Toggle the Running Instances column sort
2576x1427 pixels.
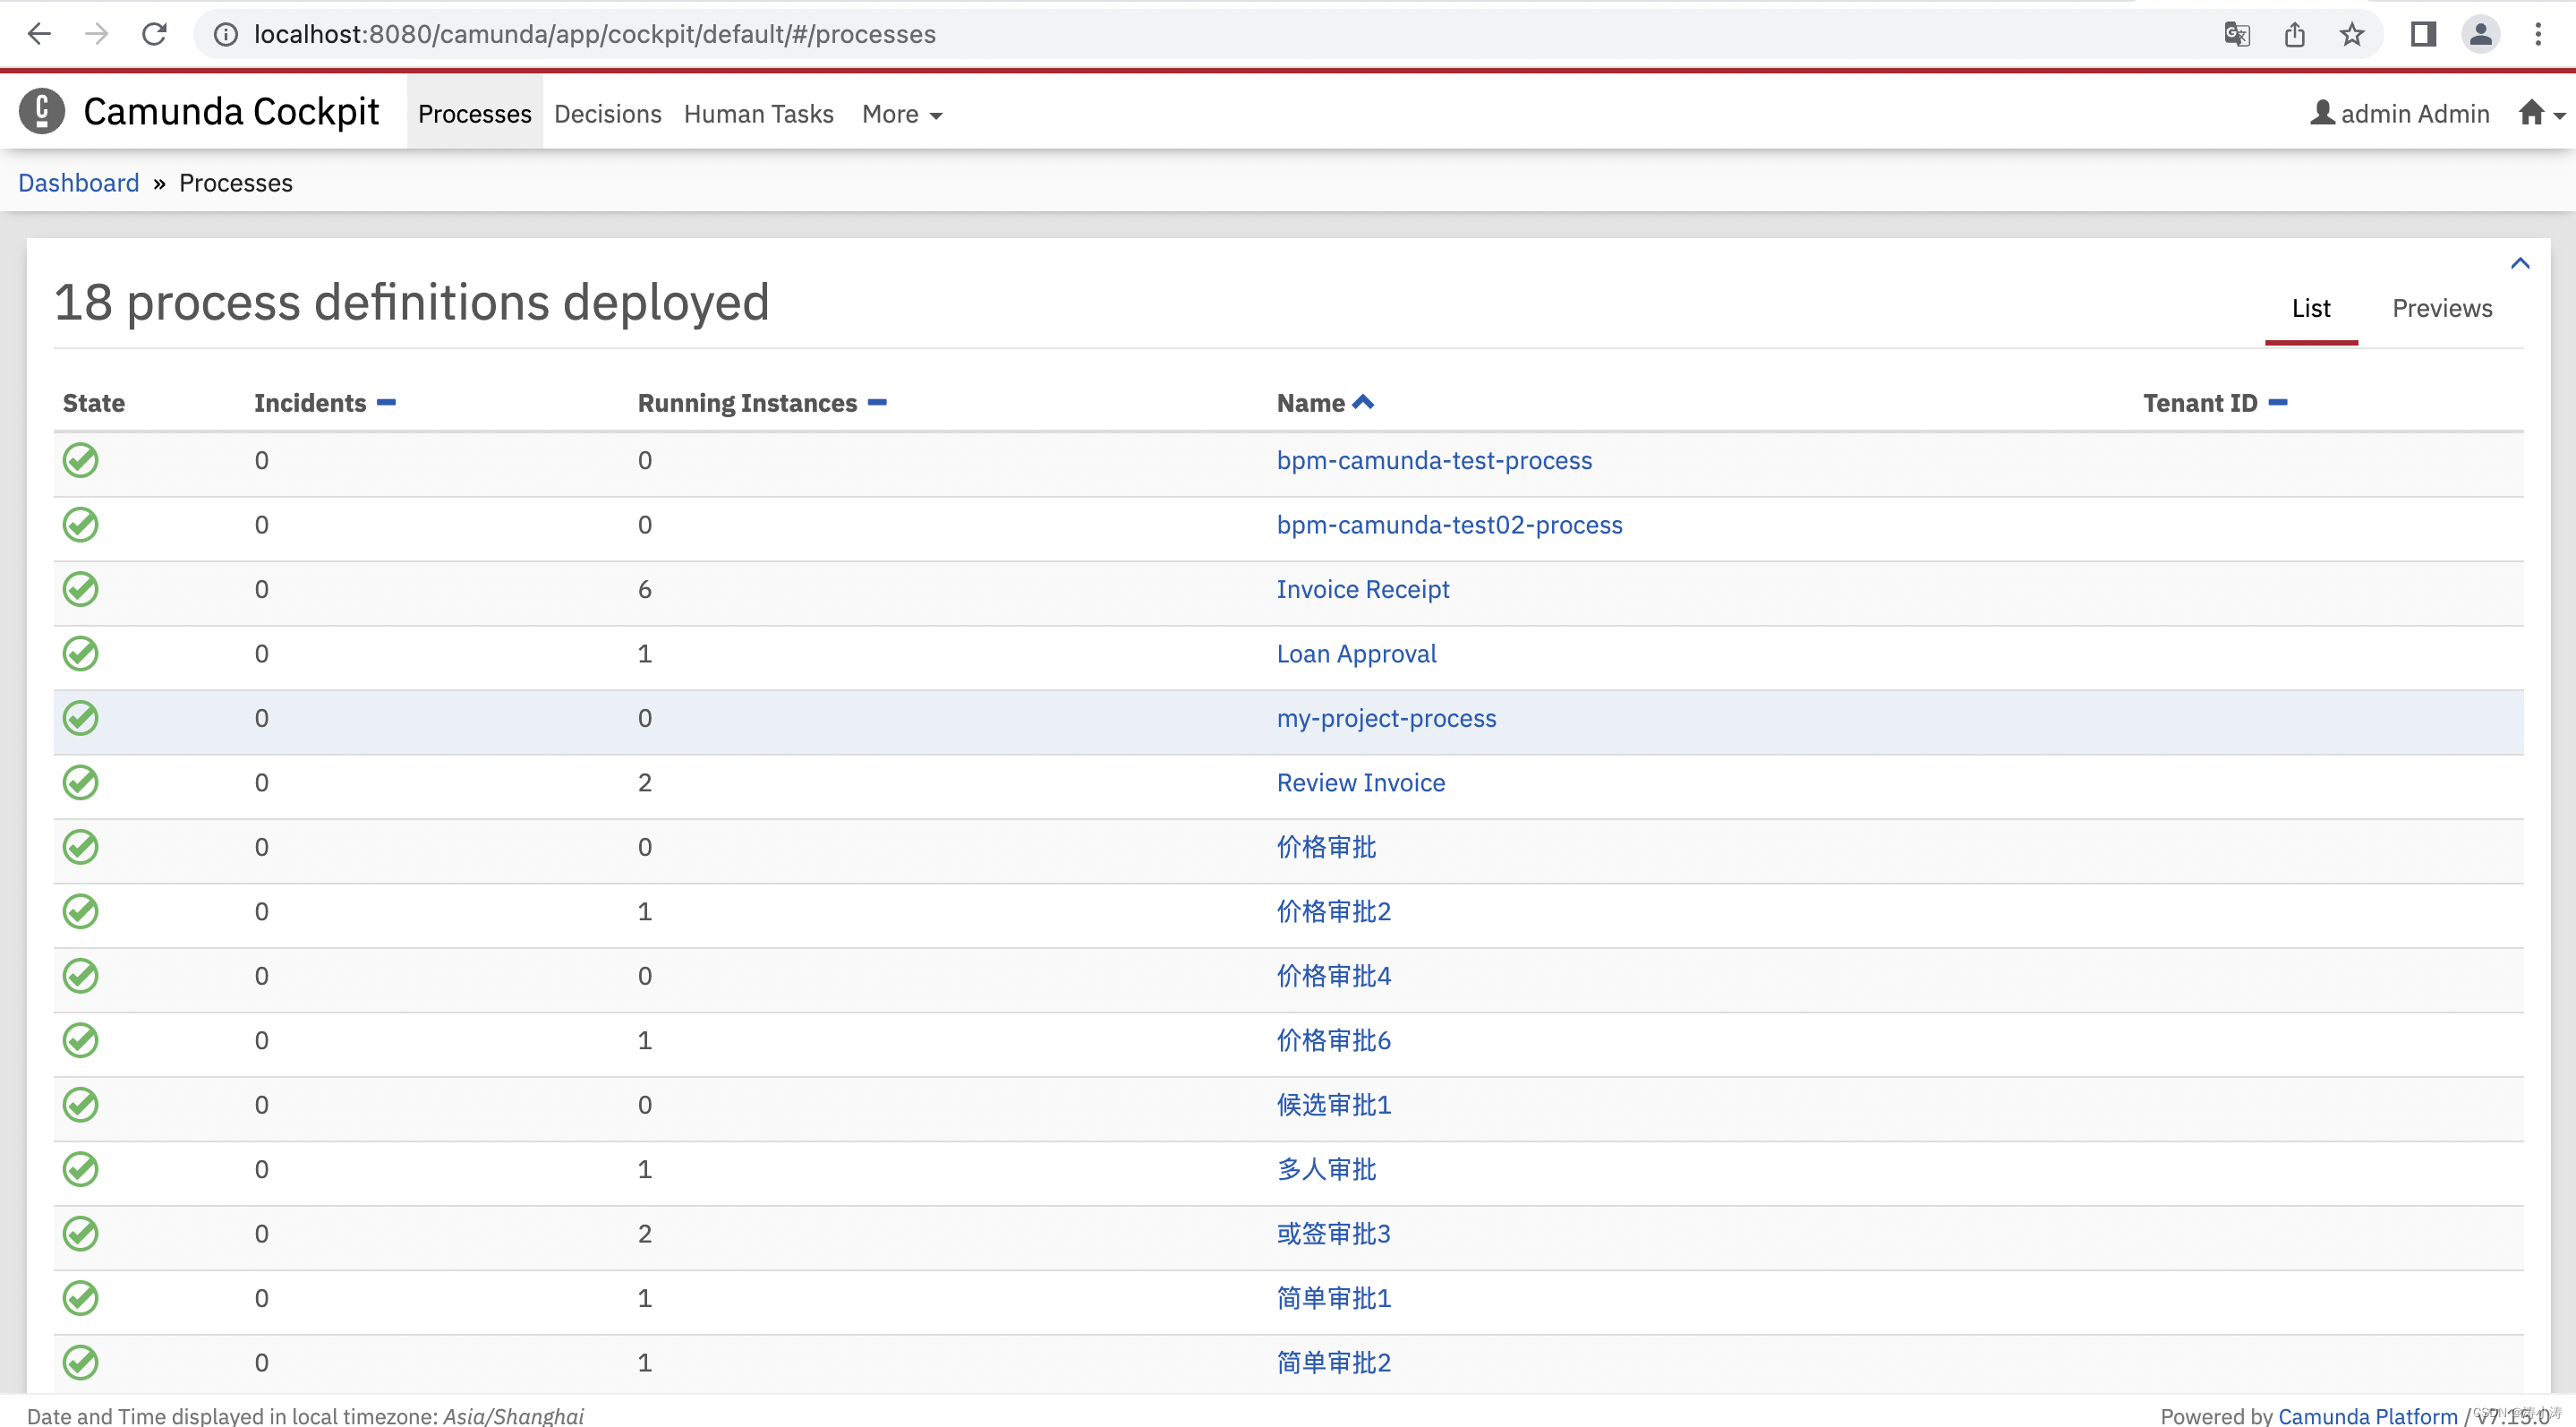click(x=877, y=401)
